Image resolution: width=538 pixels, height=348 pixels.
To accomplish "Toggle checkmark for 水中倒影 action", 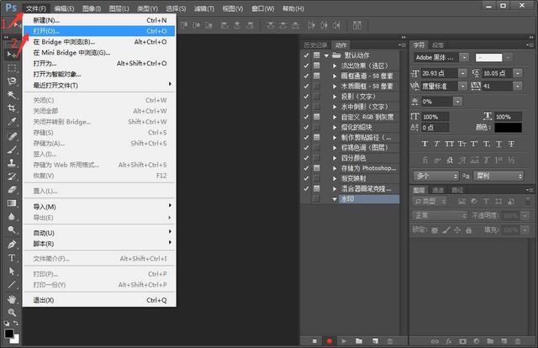I will coord(306,107).
